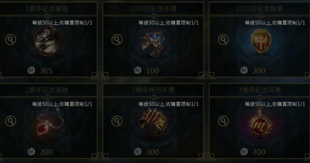
Task: Click the 2週年紀念項鍊 title header
Action: coord(47,90)
